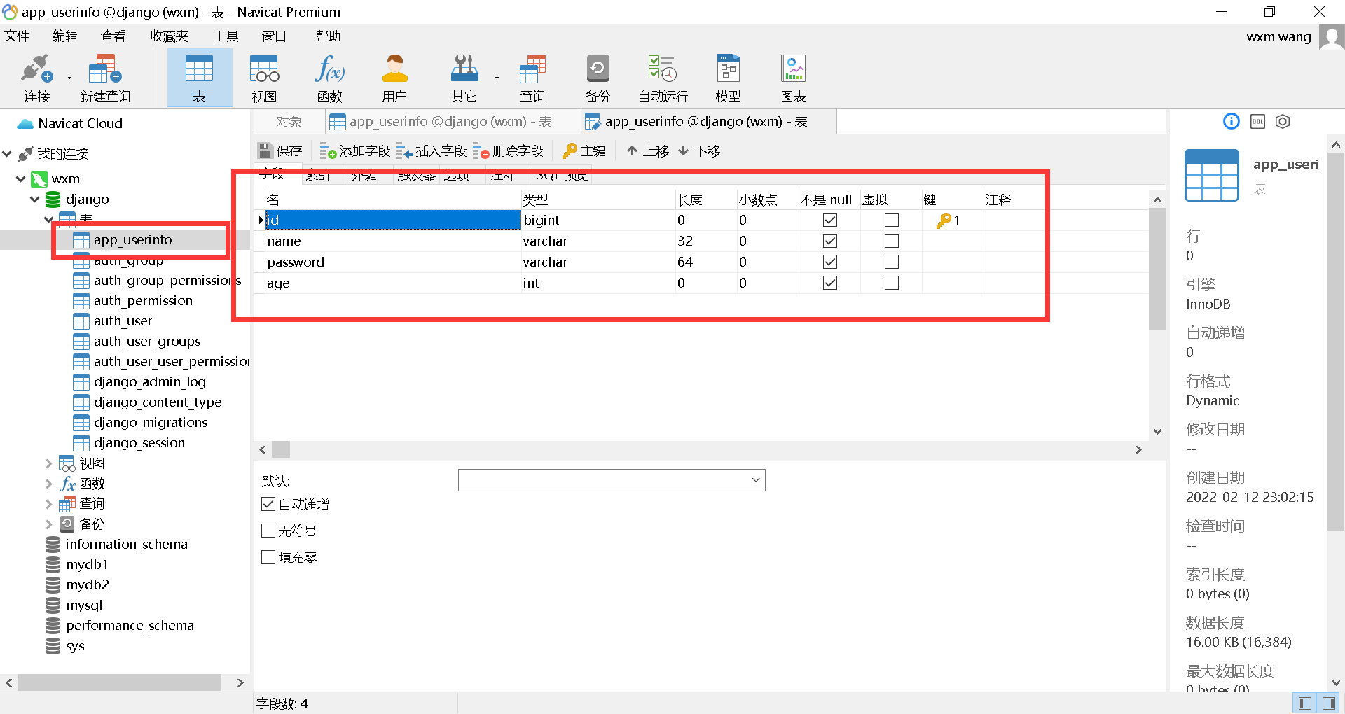
Task: Collapse the django database node
Action: 34,199
